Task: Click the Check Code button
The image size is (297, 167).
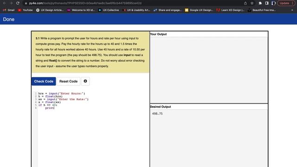Action: [x=44, y=81]
